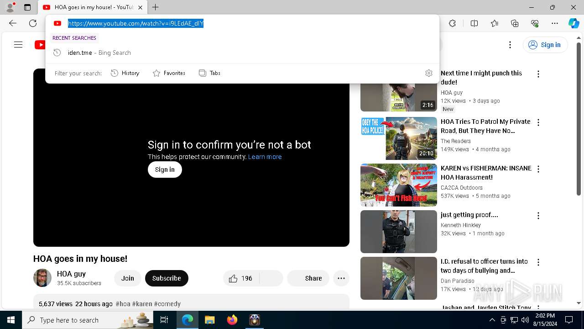The height and width of the screenshot is (329, 584).
Task: Open YouTube settings three-dot menu near Sign in
Action: point(510,44)
